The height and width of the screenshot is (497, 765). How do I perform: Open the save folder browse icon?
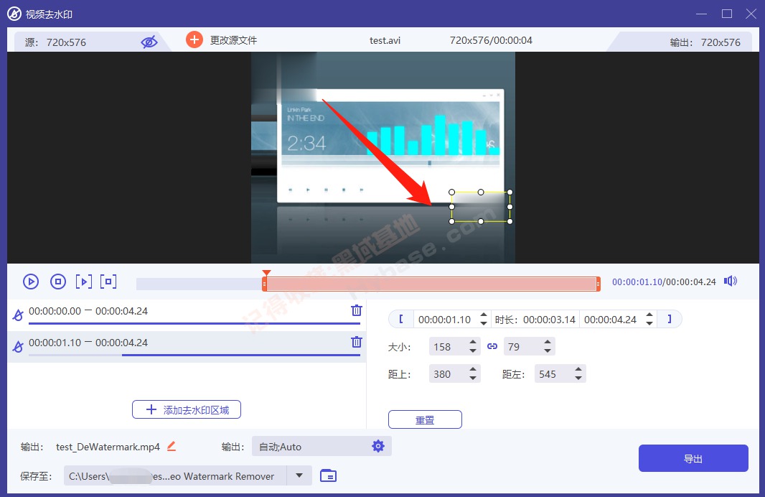click(329, 475)
